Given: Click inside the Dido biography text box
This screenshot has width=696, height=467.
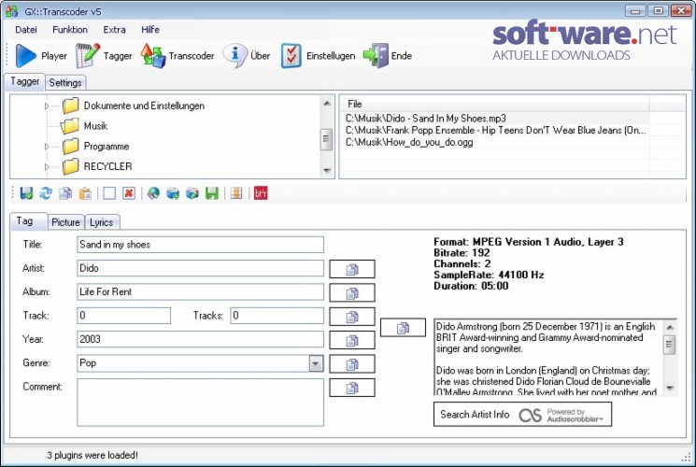Looking at the screenshot, I should click(x=548, y=357).
